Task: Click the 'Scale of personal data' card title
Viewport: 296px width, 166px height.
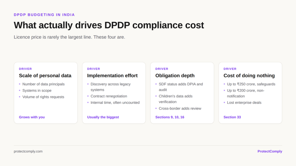Action: click(45, 76)
